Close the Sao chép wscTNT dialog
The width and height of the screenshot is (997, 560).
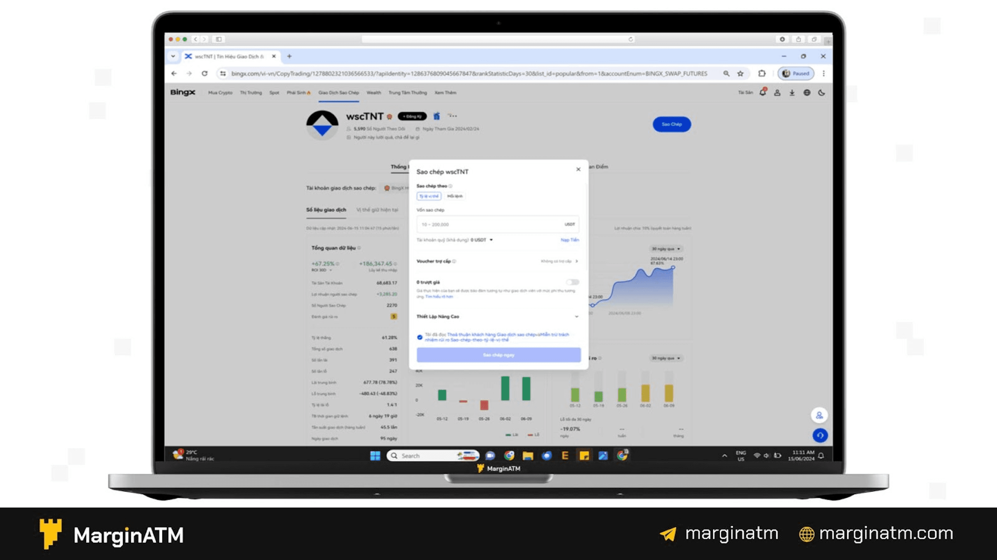pyautogui.click(x=578, y=169)
